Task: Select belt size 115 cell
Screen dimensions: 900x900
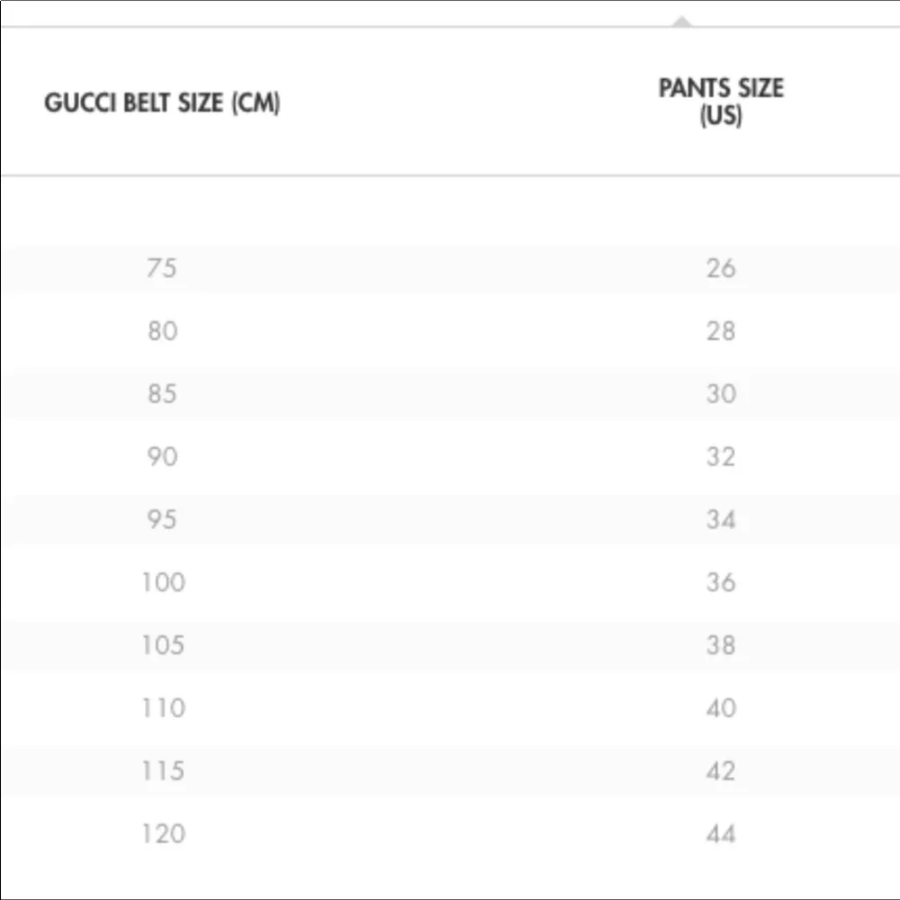Action: tap(163, 771)
